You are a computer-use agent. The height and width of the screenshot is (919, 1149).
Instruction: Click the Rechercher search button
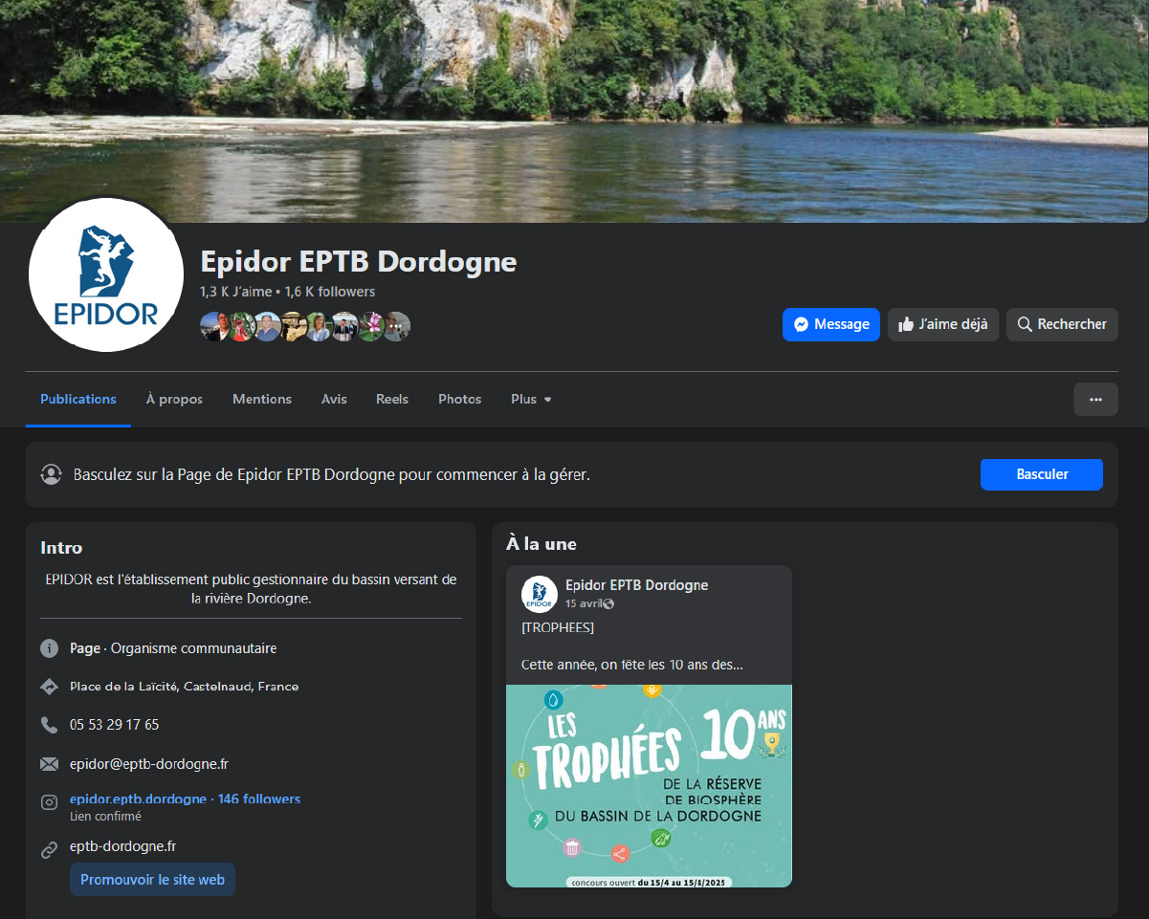coord(1062,324)
